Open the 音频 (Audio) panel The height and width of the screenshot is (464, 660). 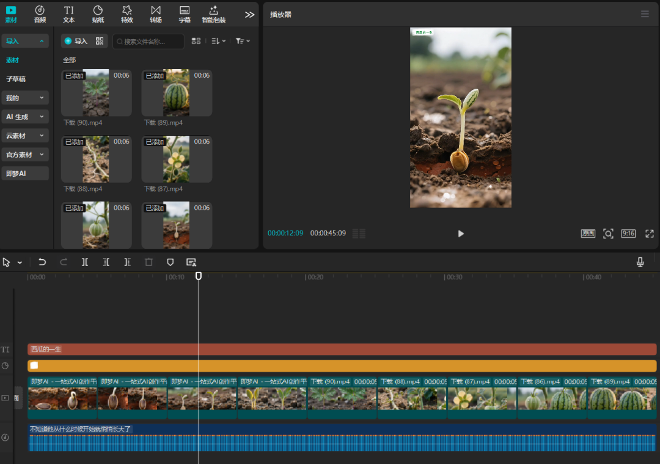point(39,13)
